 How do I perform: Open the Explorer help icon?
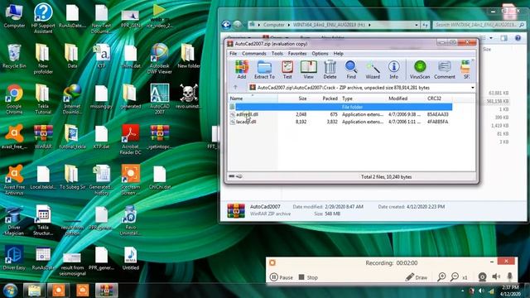[x=518, y=38]
